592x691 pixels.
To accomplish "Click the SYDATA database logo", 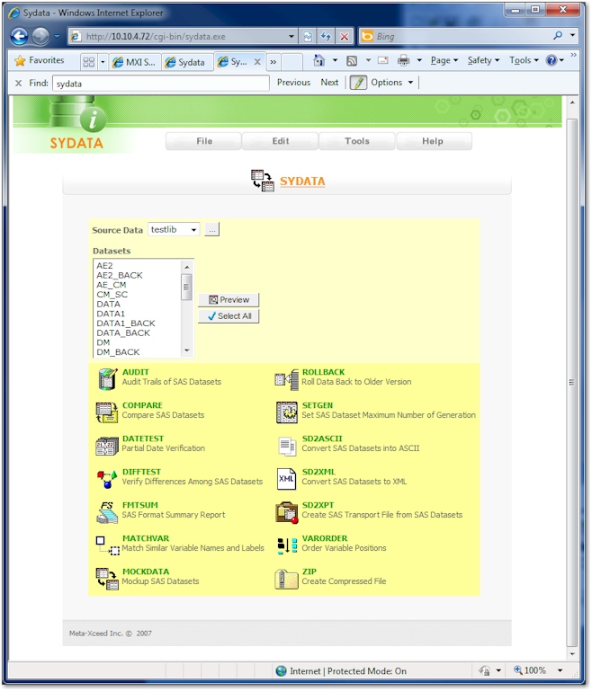I will (x=77, y=114).
